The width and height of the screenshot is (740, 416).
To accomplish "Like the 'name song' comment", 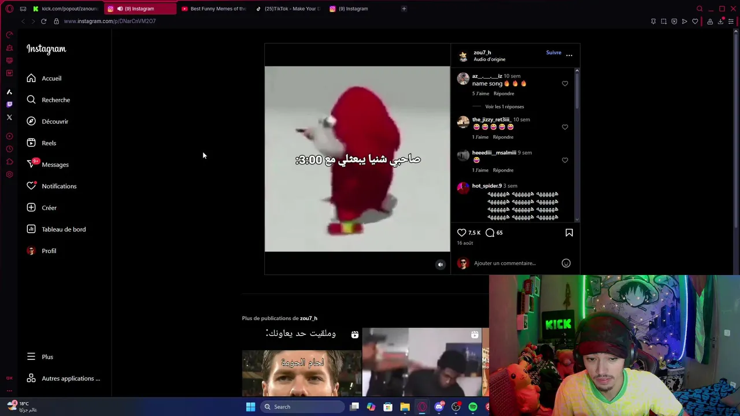I will click(565, 83).
